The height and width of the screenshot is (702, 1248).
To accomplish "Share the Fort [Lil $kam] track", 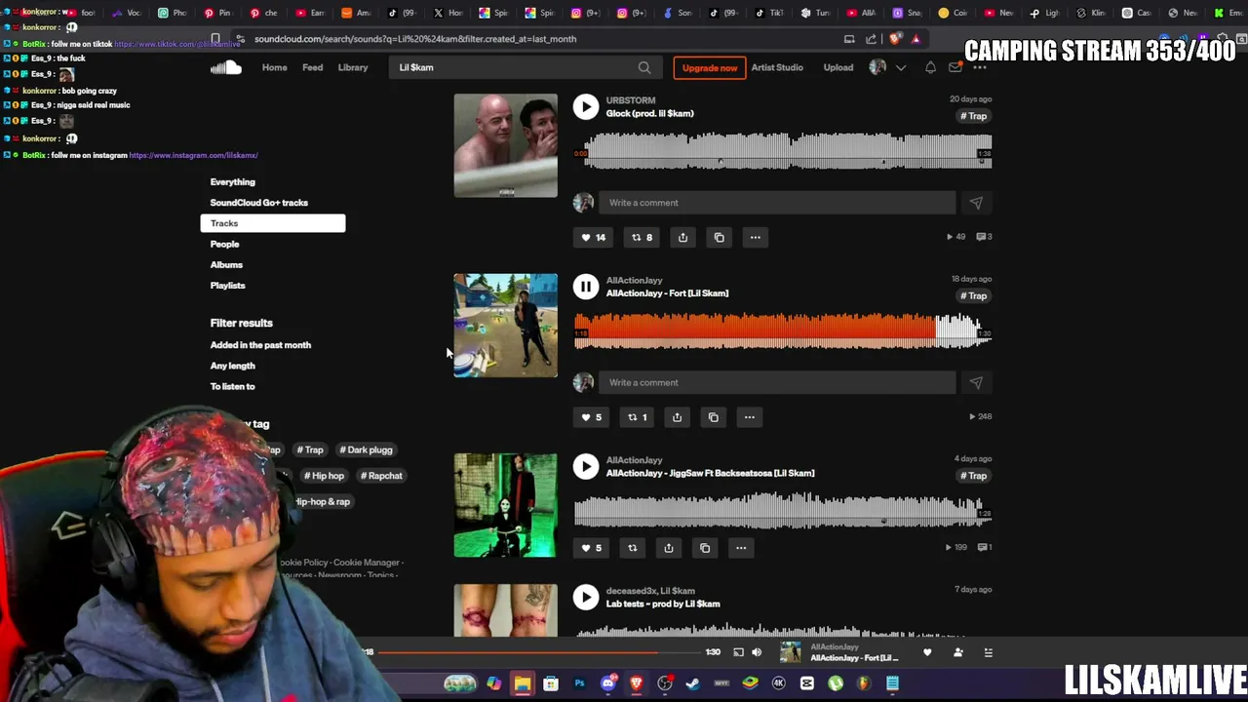I will [677, 417].
